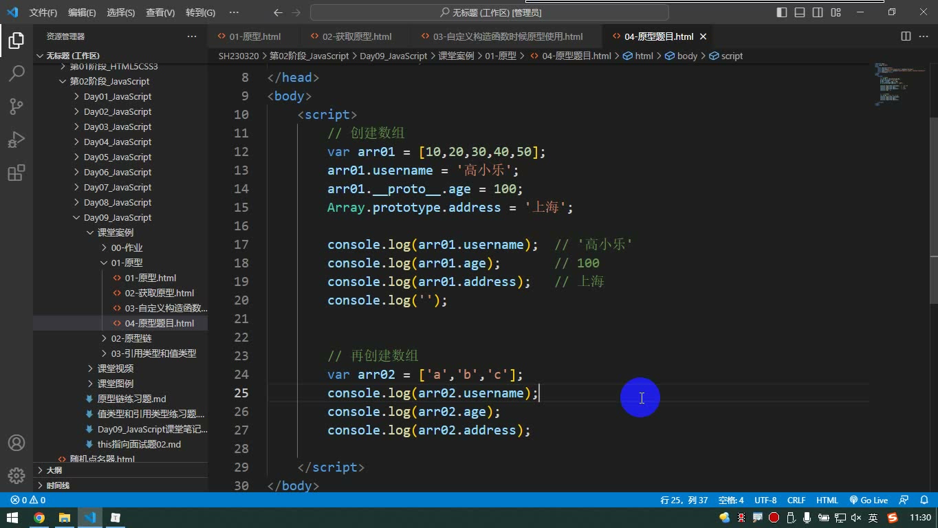938x528 pixels.
Task: Click the UTF-8 encoding indicator
Action: (x=765, y=500)
